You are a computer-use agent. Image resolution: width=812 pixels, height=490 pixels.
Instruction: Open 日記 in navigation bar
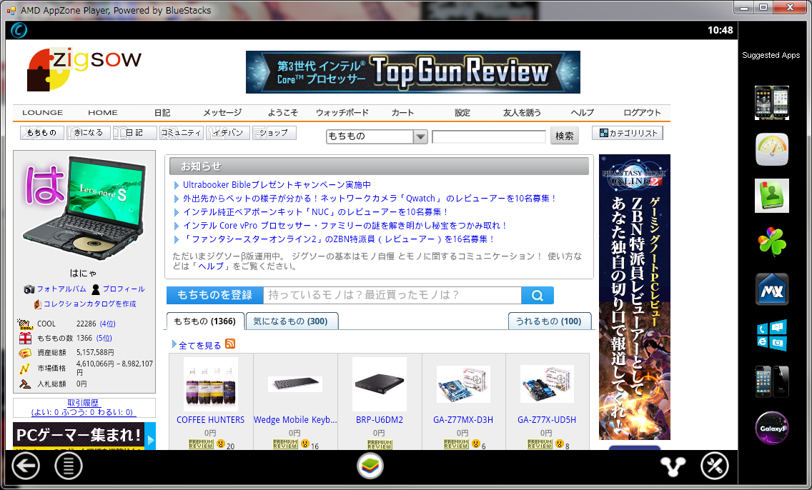[162, 112]
